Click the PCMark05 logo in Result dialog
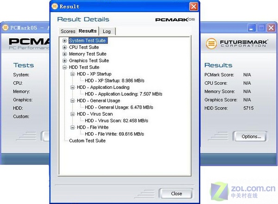Screen dimensions: 278x204 [175, 19]
